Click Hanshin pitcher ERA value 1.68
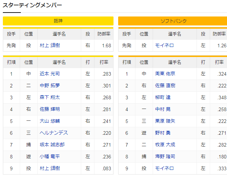The width and height of the screenshot is (227, 181). 107,46
